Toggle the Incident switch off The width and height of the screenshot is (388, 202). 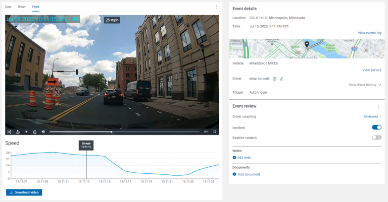[376, 127]
